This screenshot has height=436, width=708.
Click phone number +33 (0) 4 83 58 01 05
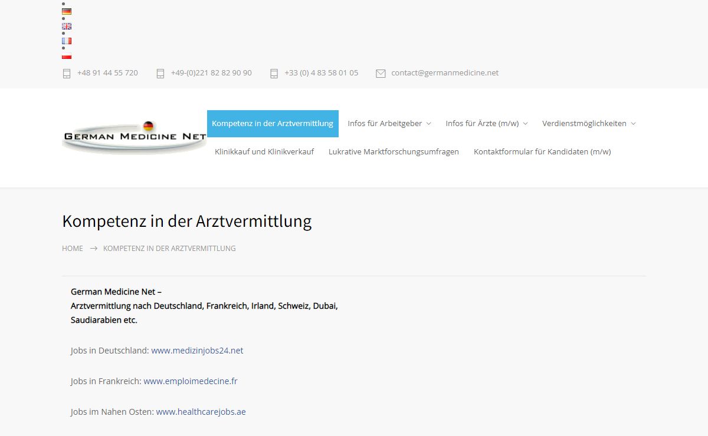(x=321, y=73)
